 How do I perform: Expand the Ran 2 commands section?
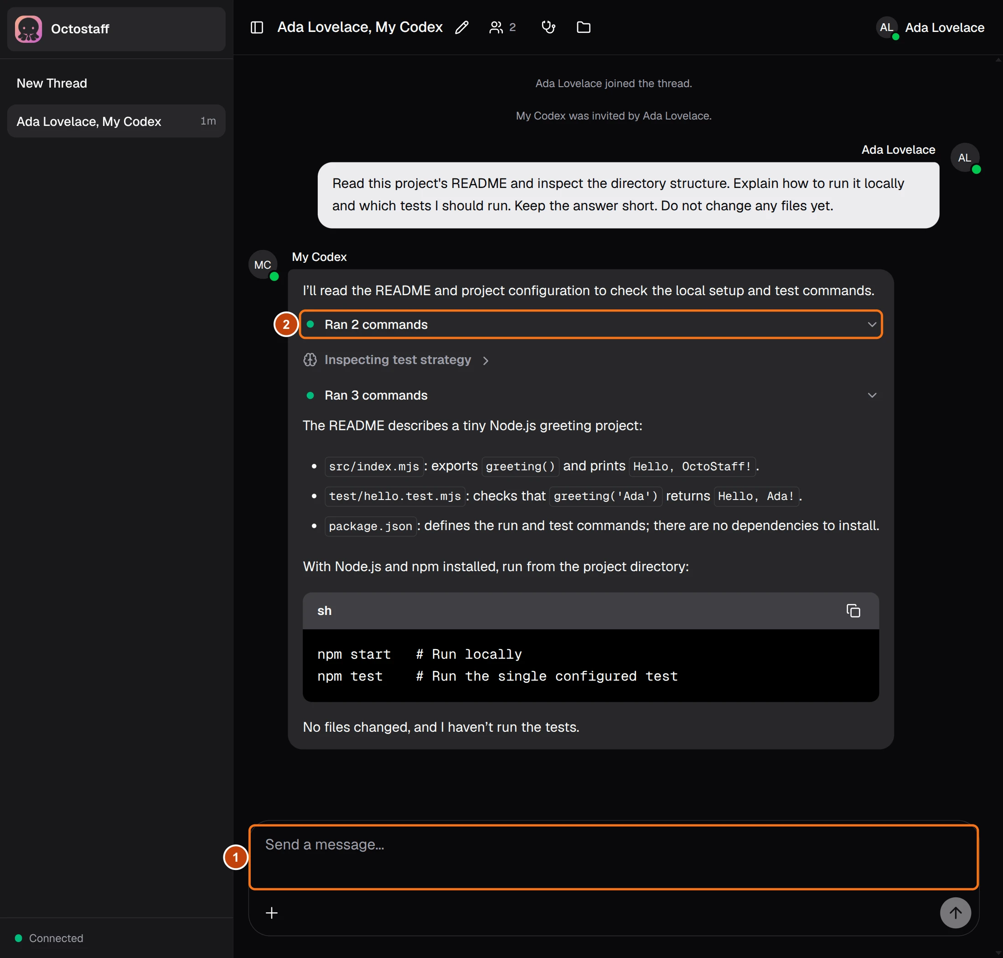coord(590,324)
